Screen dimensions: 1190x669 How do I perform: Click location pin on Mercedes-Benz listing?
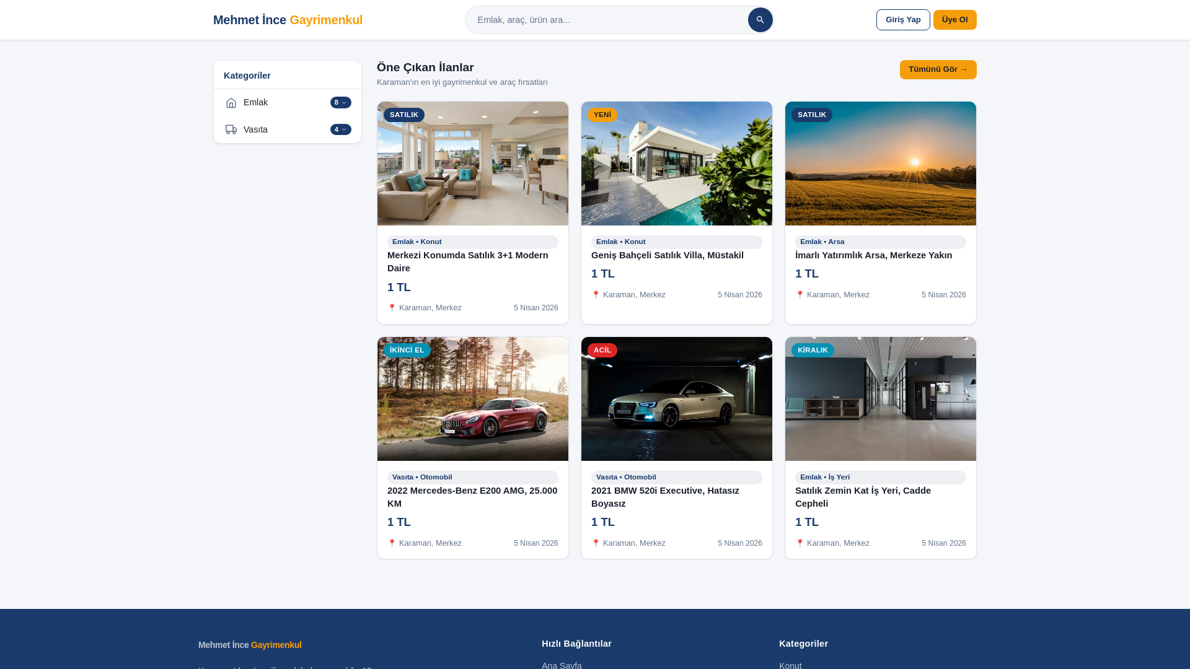392,543
